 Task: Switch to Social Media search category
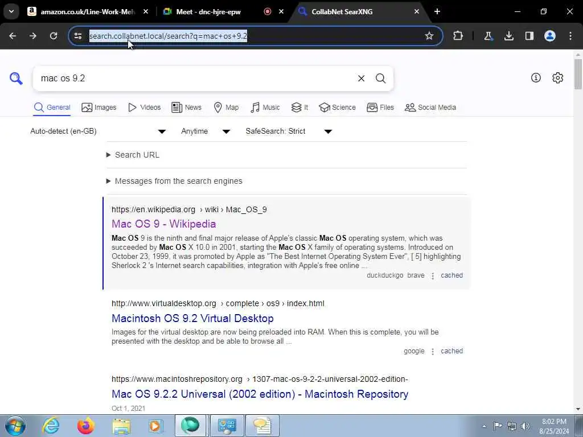[x=430, y=108]
